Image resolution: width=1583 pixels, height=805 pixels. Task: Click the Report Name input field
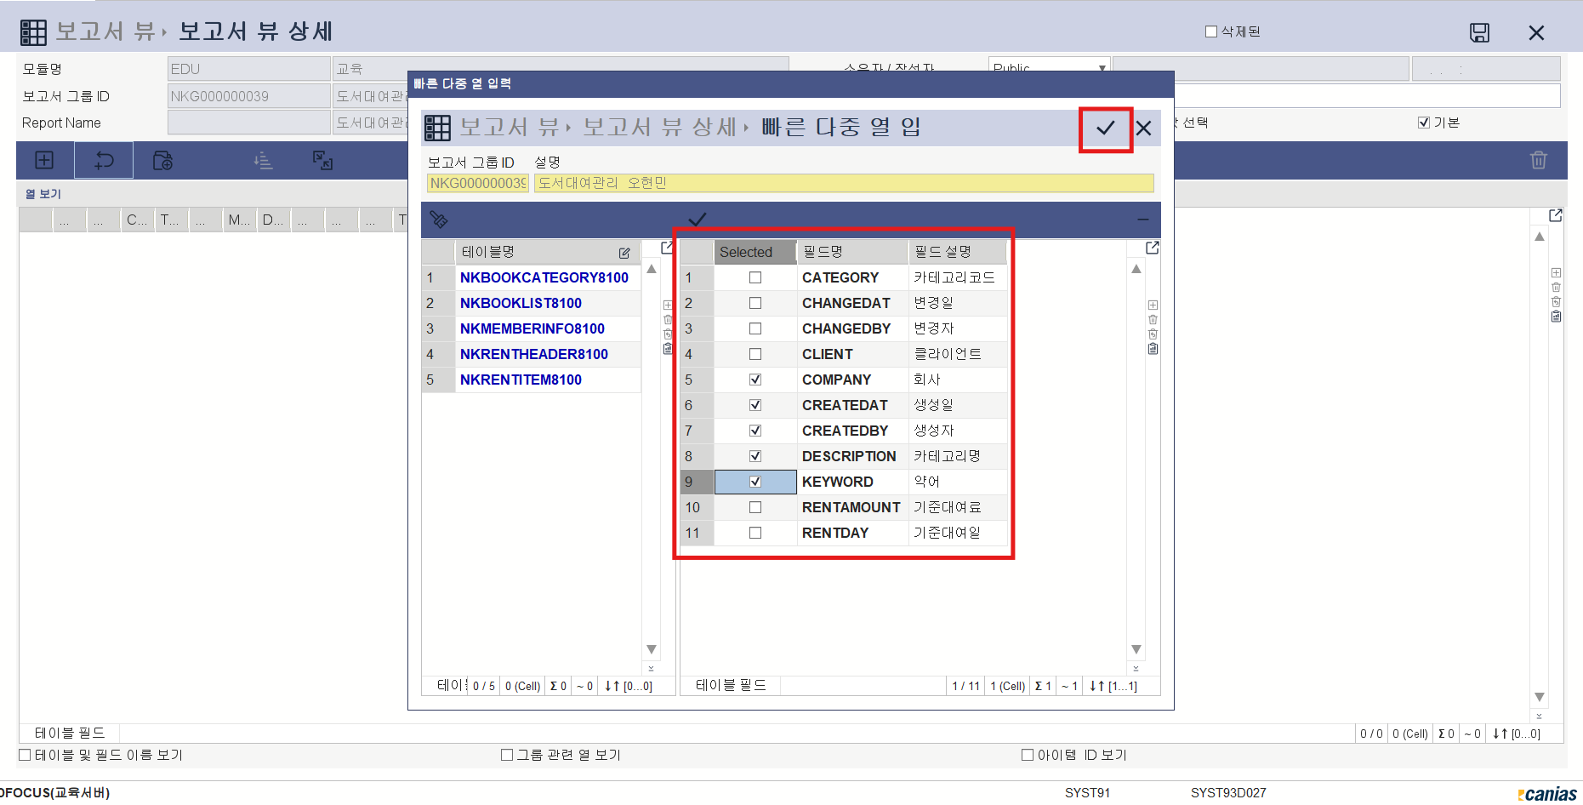[248, 123]
